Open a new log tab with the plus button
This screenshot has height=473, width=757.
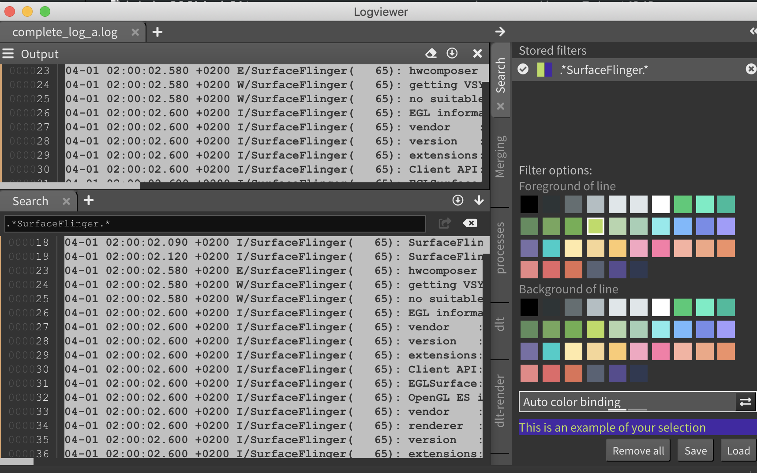(x=157, y=32)
